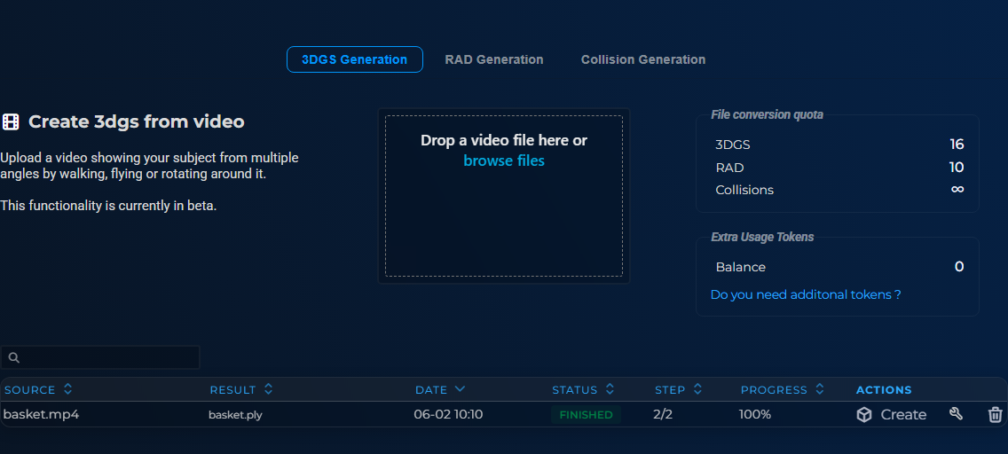Image resolution: width=1008 pixels, height=454 pixels.
Task: Open the RAD Generation tab
Action: [493, 59]
